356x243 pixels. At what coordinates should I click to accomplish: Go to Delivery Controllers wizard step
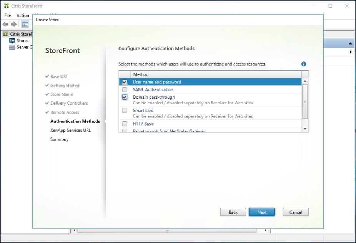point(69,103)
